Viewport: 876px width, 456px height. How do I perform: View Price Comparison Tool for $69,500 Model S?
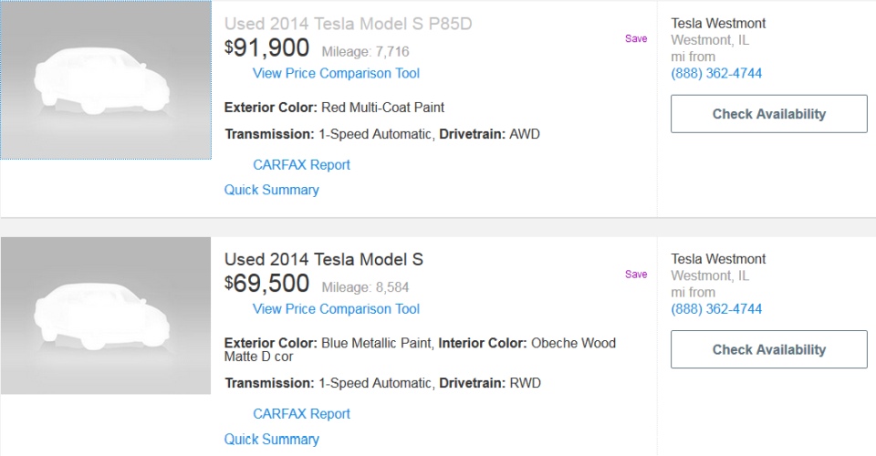336,308
